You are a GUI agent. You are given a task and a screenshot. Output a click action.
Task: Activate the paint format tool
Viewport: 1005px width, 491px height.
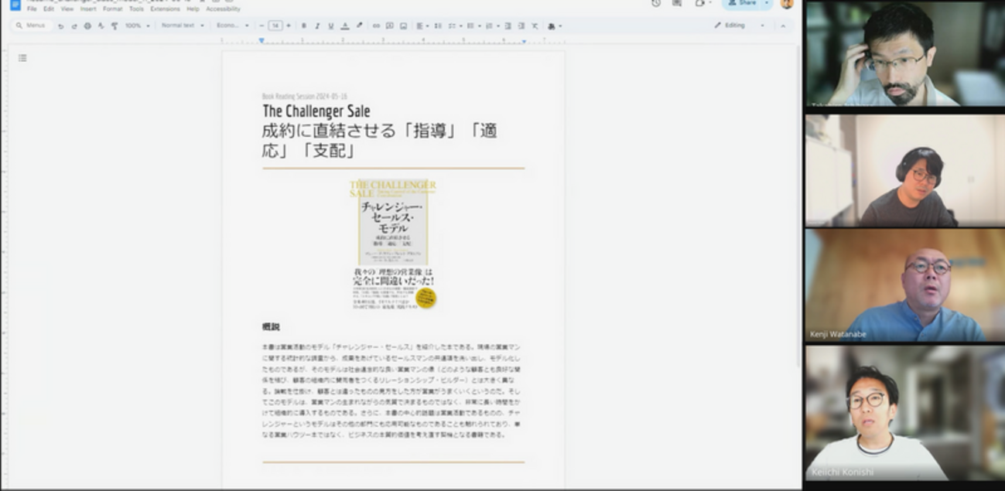tap(115, 26)
